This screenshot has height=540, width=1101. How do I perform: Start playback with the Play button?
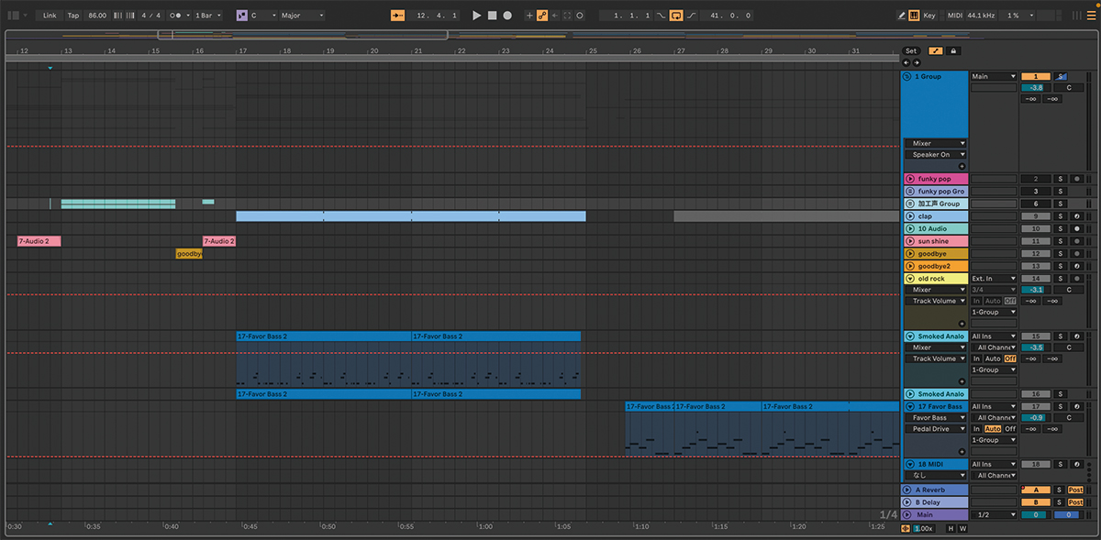pyautogui.click(x=476, y=16)
